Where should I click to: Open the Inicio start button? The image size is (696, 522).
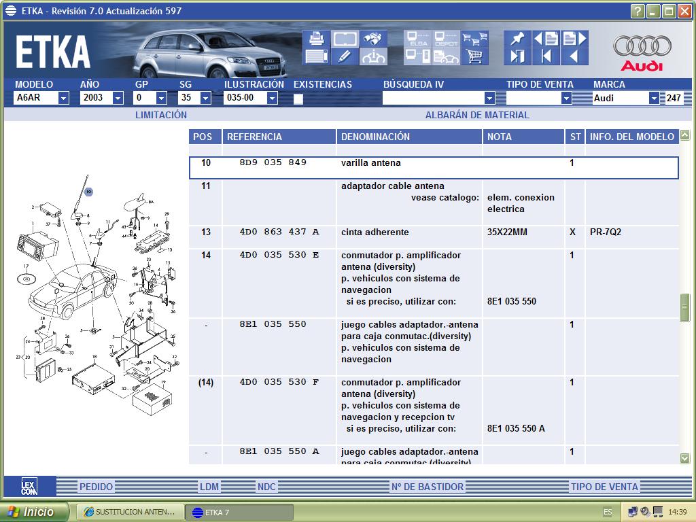35,512
